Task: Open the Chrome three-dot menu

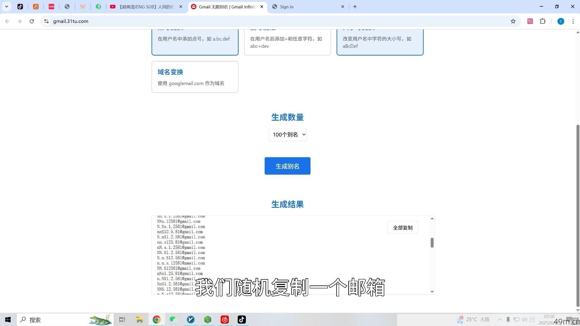Action: pos(573,21)
